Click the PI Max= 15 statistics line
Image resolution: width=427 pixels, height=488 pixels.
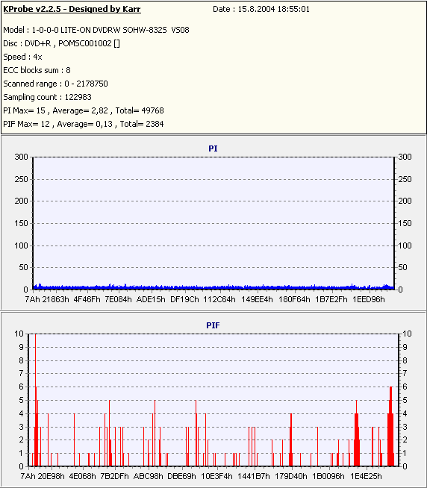click(x=84, y=110)
